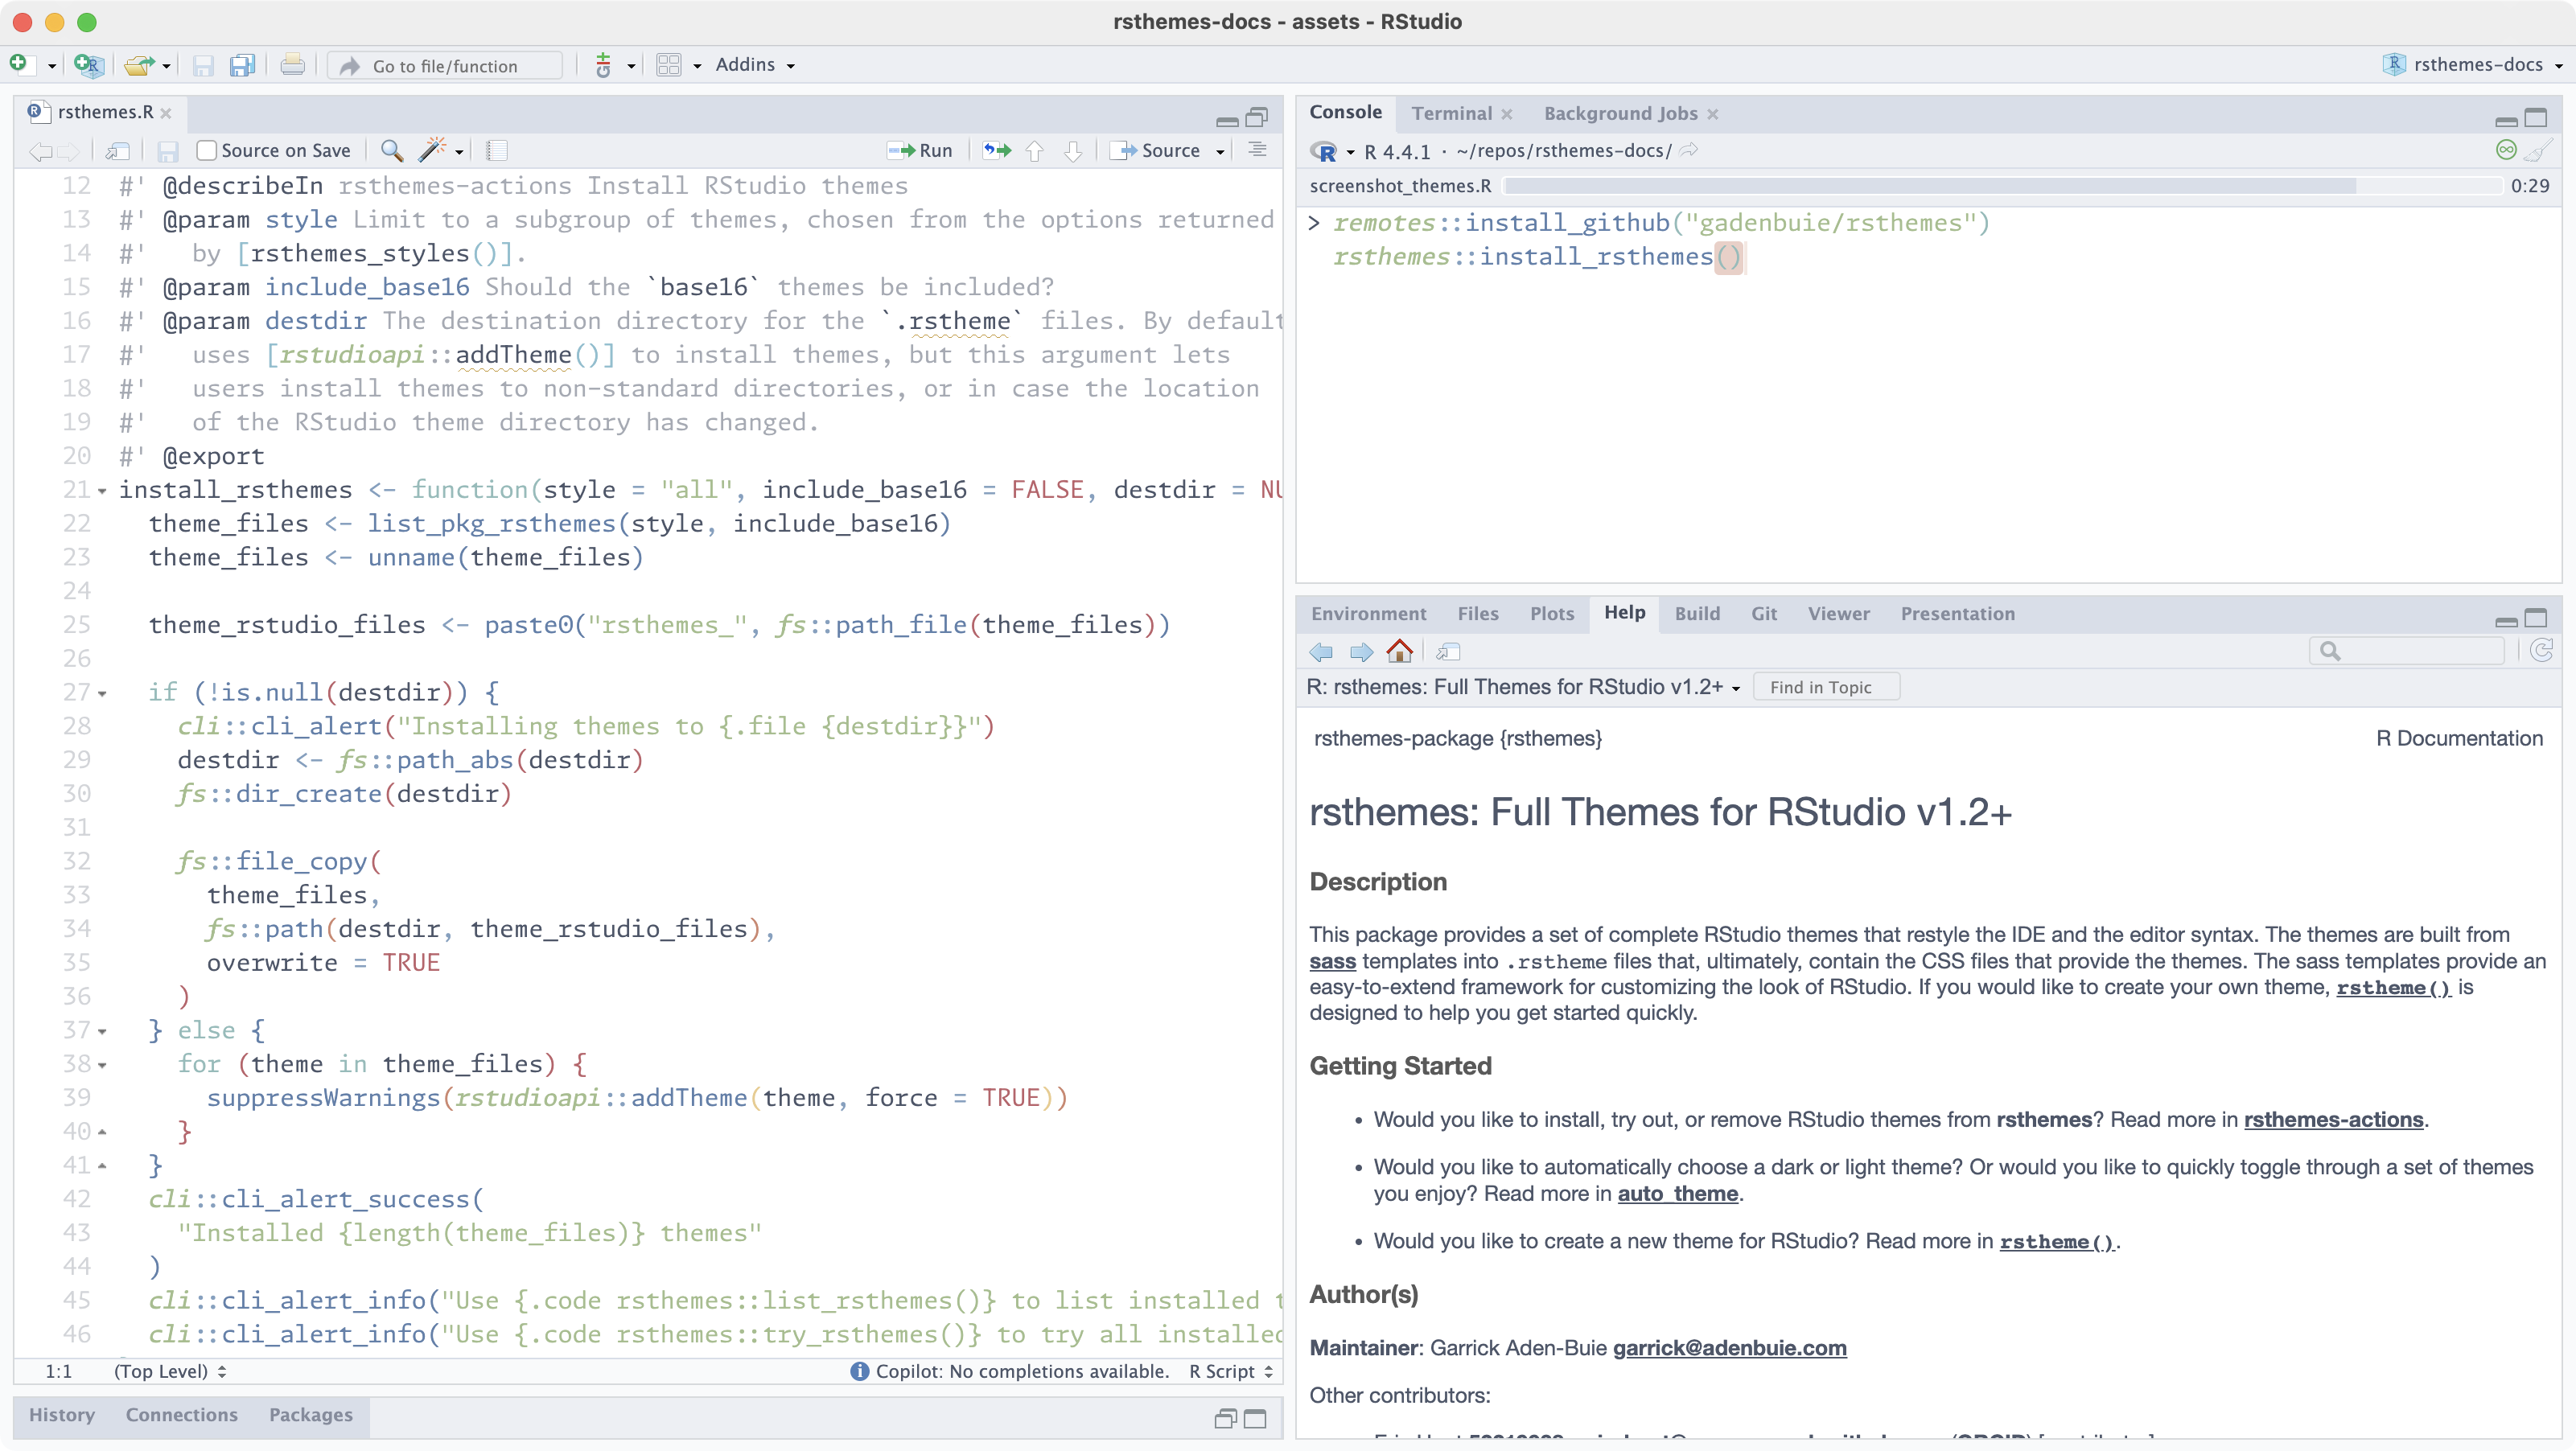The height and width of the screenshot is (1451, 2576).
Task: Enable the Source on Save checkbox
Action: pyautogui.click(x=207, y=151)
